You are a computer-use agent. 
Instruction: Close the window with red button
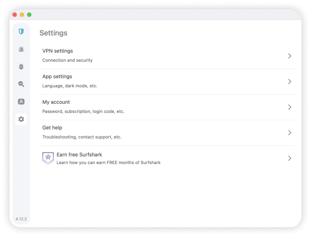coord(15,15)
